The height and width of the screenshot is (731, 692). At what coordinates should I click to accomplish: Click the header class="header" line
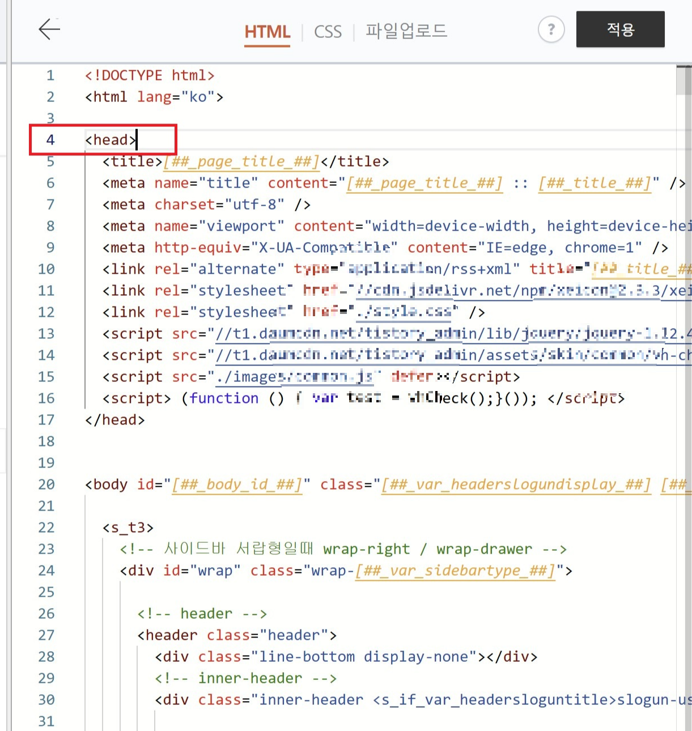(x=237, y=635)
